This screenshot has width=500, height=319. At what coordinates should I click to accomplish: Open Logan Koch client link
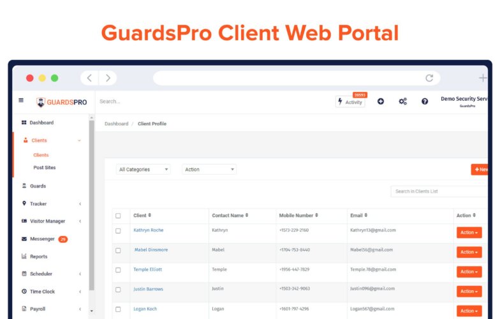pos(145,309)
